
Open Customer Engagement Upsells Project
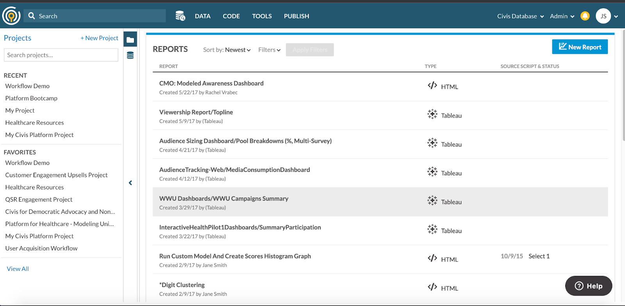pyautogui.click(x=56, y=175)
